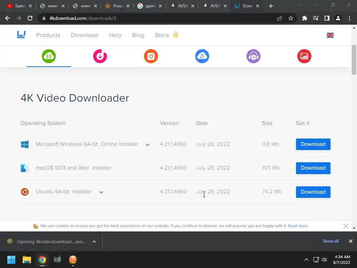
Task: Click the page vertical scrollbar thumb
Action: [354, 60]
